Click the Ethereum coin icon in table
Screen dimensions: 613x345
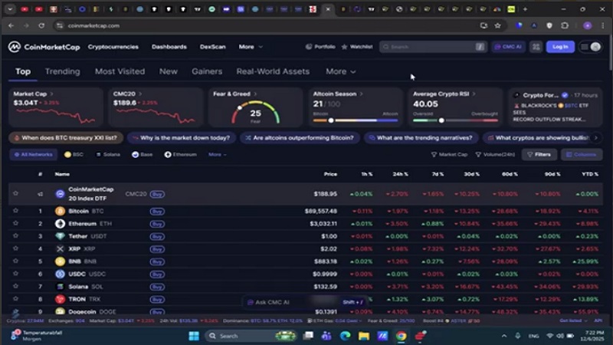[60, 224]
